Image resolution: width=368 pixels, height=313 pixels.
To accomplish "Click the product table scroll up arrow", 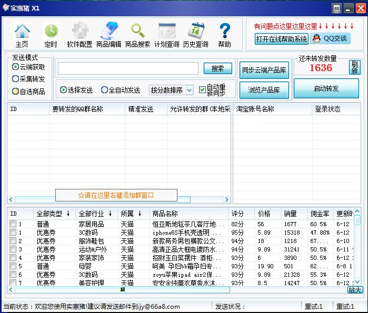I will click(357, 211).
